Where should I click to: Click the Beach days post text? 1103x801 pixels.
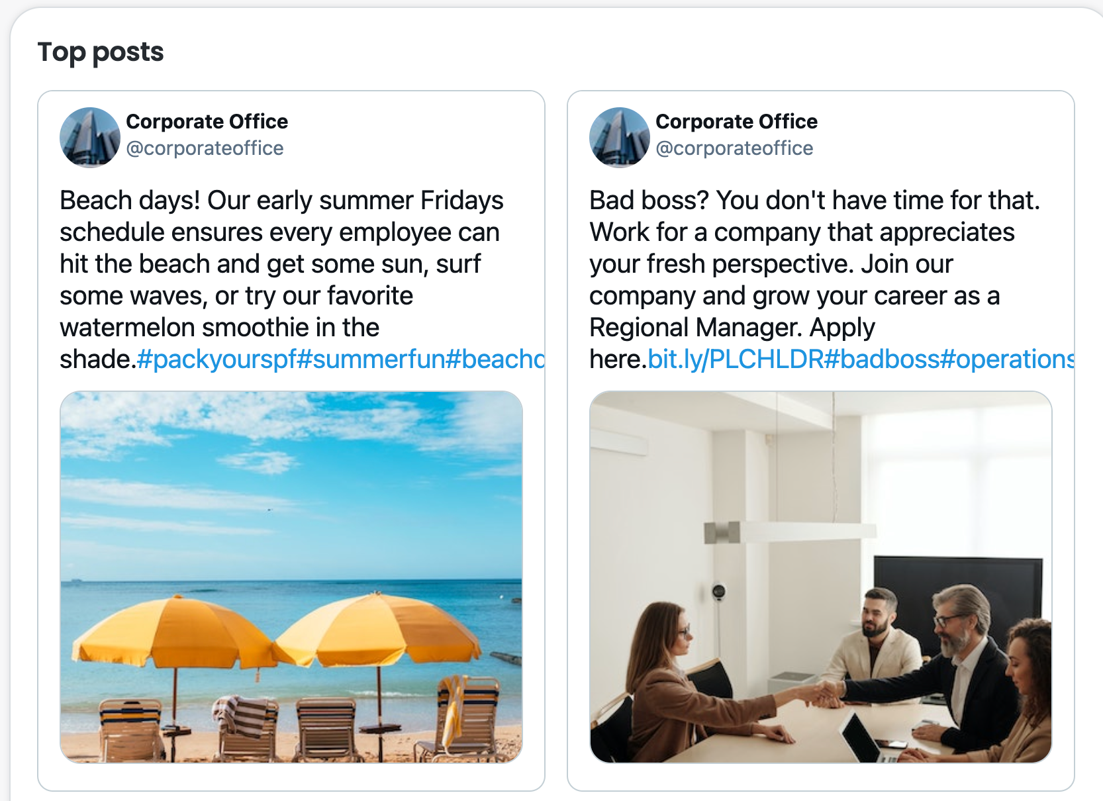[278, 265]
